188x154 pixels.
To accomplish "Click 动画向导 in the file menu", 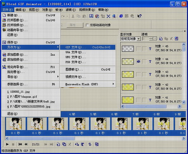I will click(x=31, y=30).
